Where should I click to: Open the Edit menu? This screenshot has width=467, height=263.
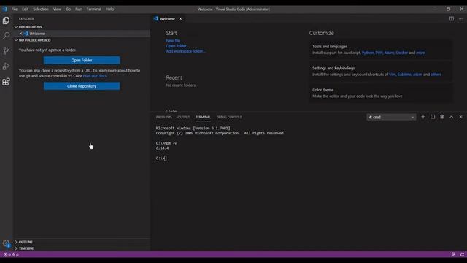click(x=26, y=9)
